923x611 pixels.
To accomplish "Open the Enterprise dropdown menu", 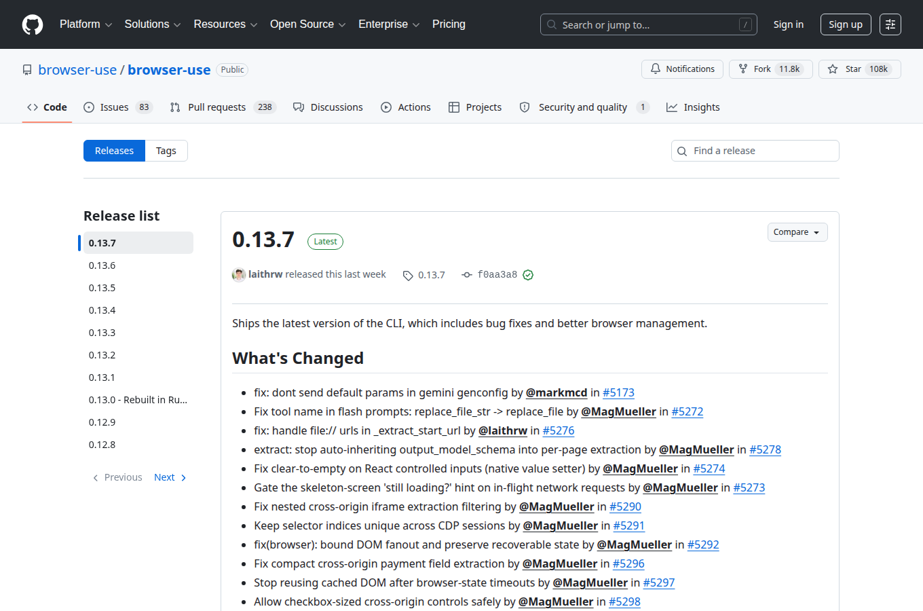I will tap(389, 24).
